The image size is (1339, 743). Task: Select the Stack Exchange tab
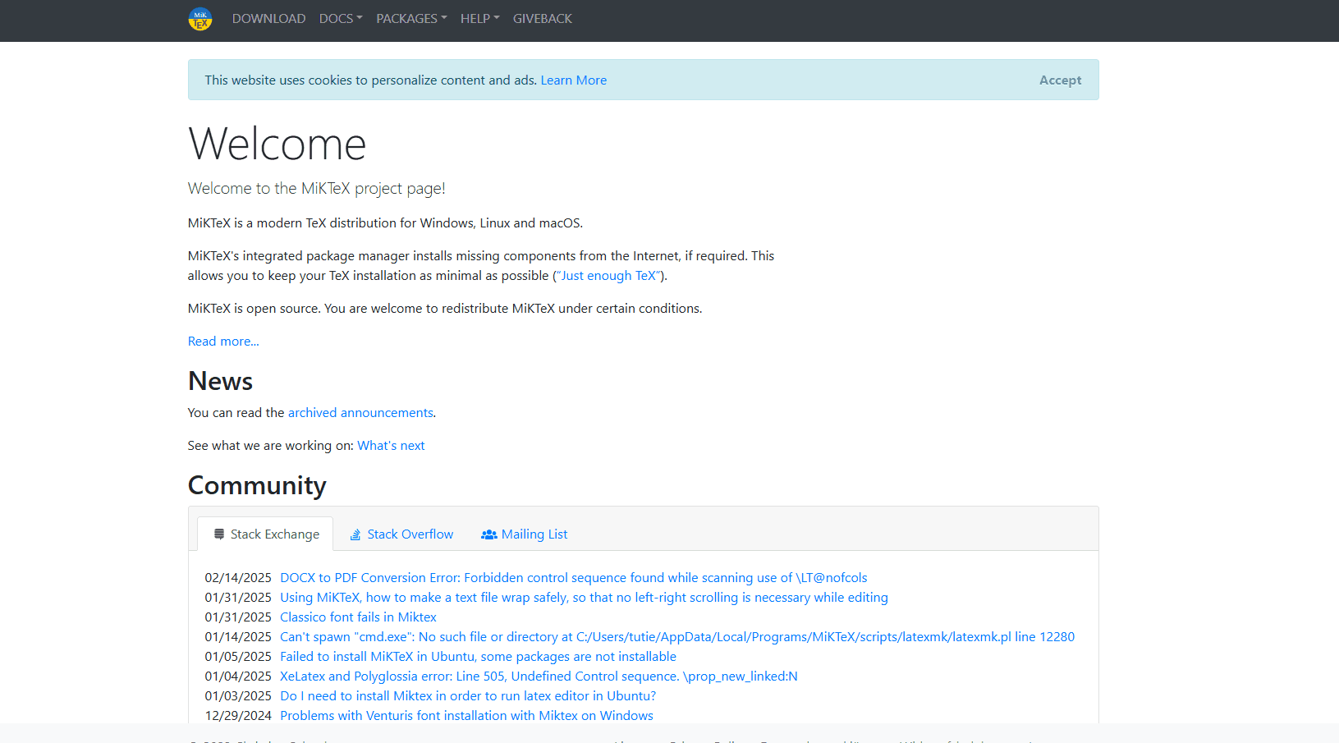(x=265, y=534)
